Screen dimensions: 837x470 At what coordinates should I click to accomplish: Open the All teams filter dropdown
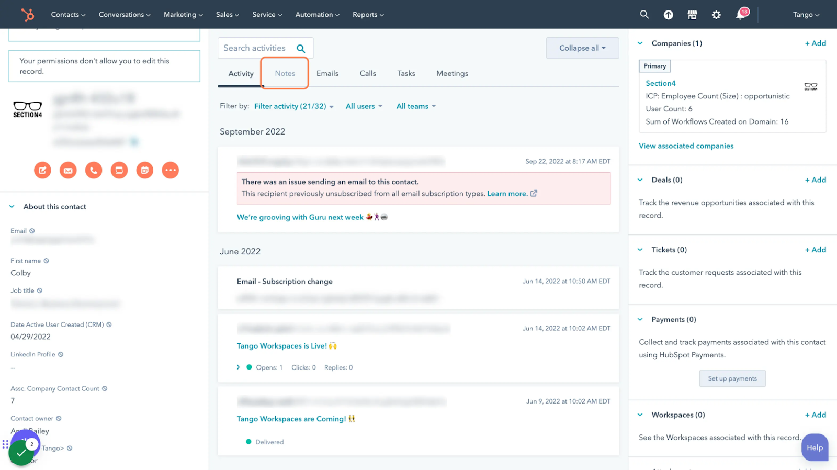click(x=416, y=106)
